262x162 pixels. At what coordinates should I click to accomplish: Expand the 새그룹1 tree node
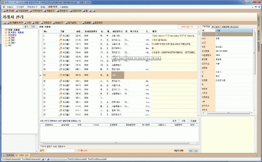3,38
